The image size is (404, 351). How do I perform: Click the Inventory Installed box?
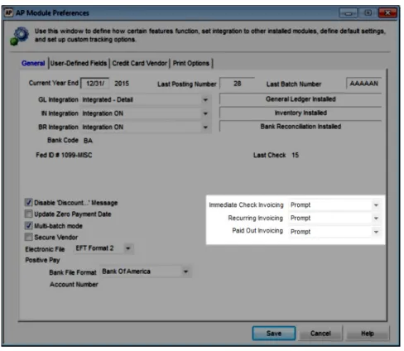(301, 113)
